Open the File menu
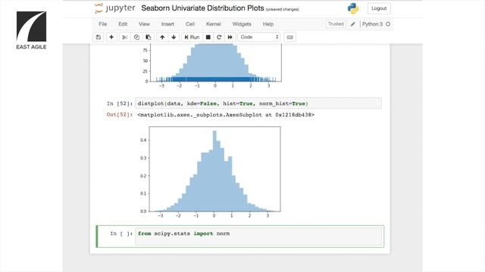The image size is (485, 272). [103, 24]
